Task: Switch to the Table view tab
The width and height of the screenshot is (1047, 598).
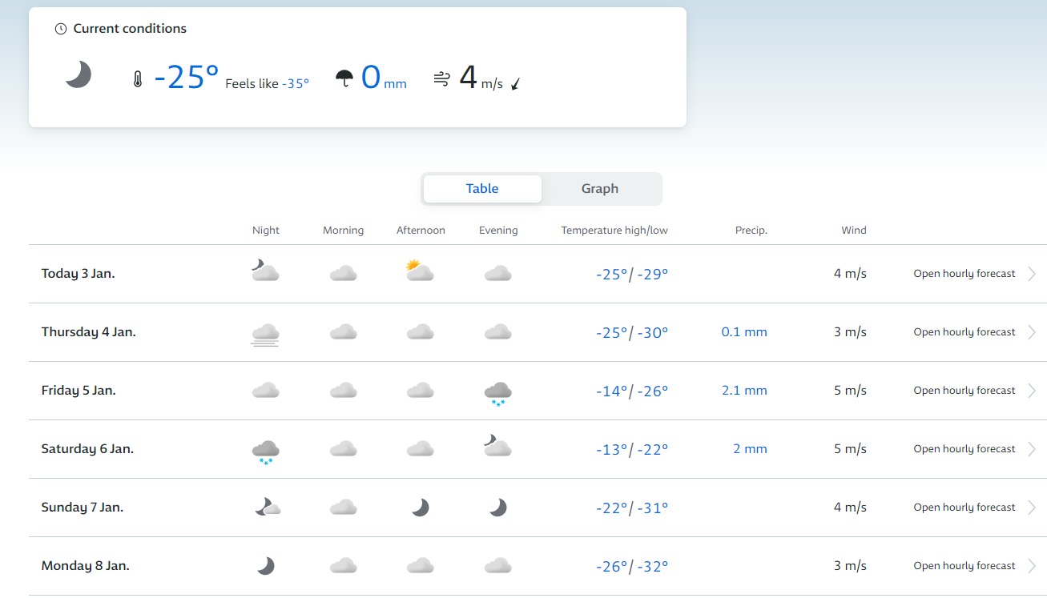Action: pyautogui.click(x=482, y=189)
